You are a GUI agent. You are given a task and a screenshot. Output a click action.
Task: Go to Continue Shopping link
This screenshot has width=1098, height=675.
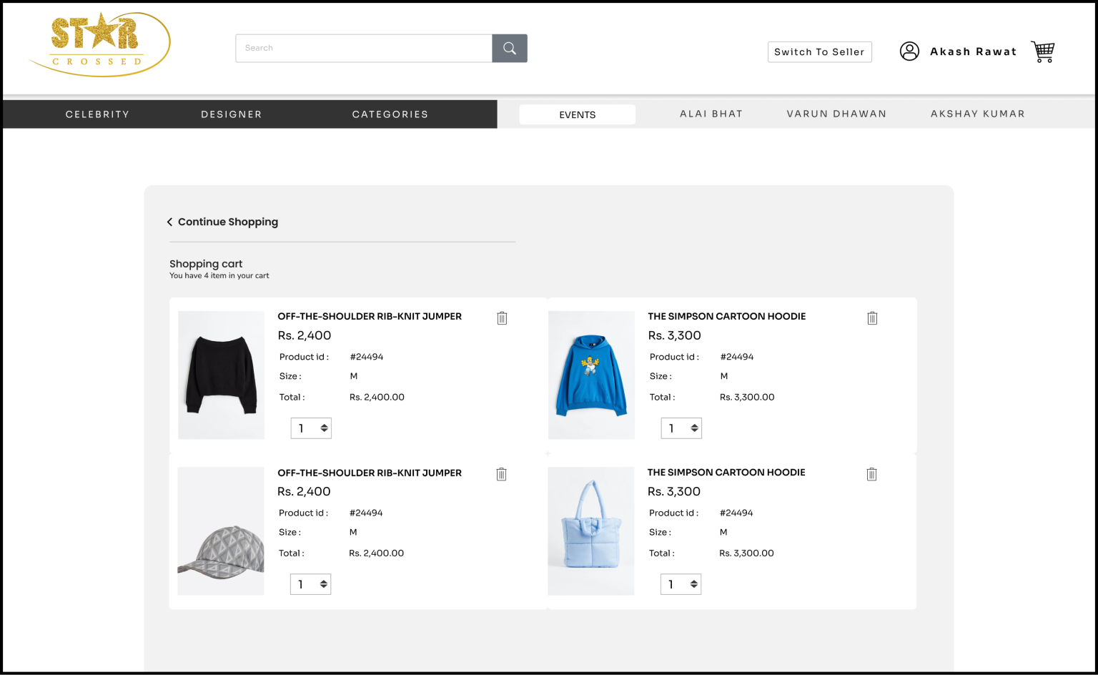228,222
